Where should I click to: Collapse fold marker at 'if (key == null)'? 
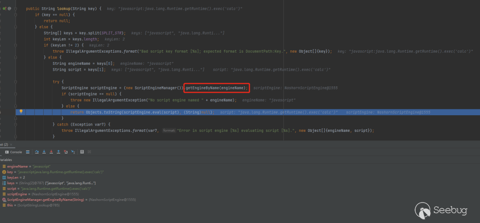[x=16, y=15]
